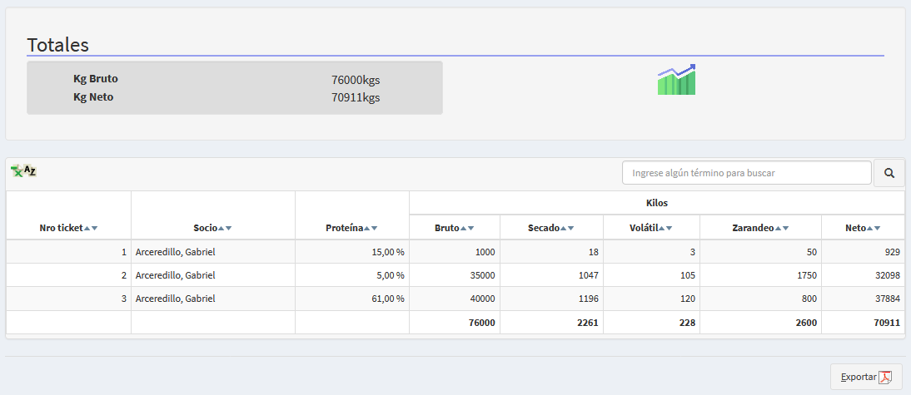Sort table by Proteína column

tap(351, 228)
